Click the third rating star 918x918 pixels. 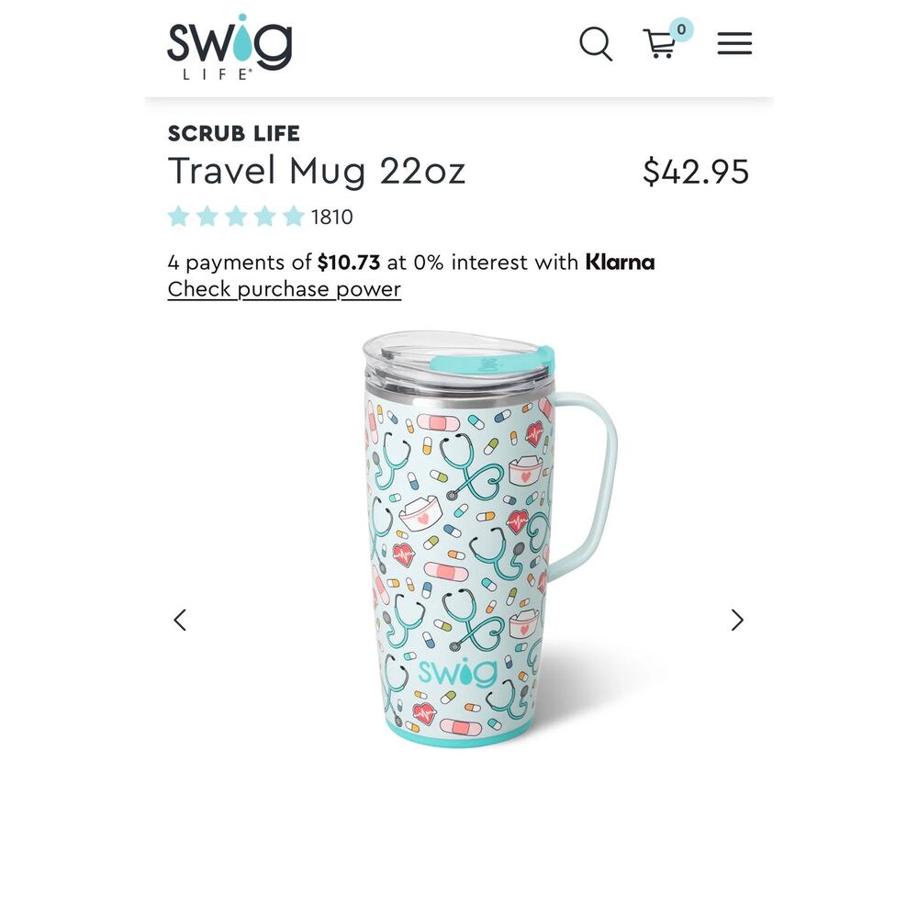point(236,217)
